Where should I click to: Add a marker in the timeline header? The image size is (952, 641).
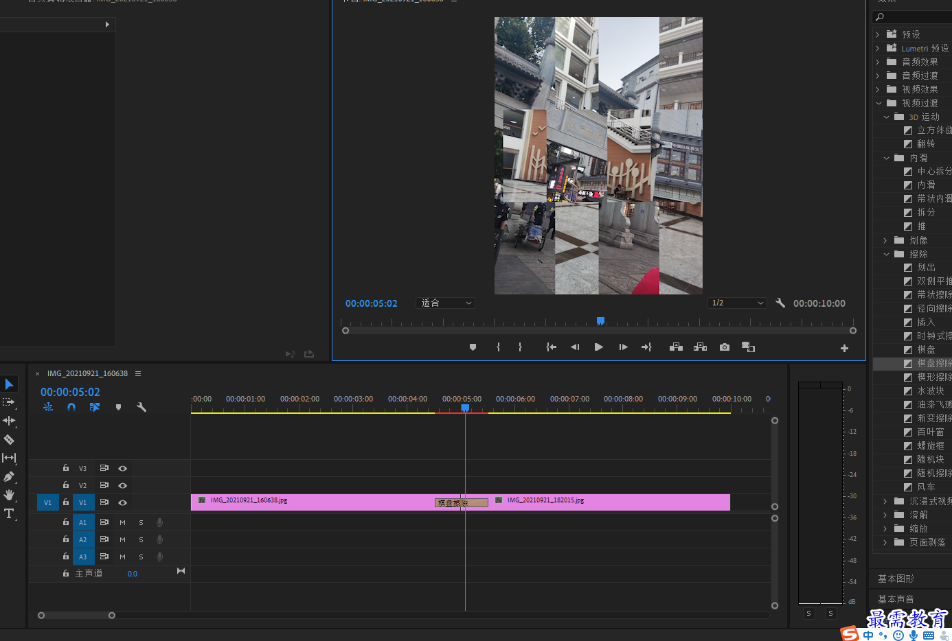click(x=118, y=407)
